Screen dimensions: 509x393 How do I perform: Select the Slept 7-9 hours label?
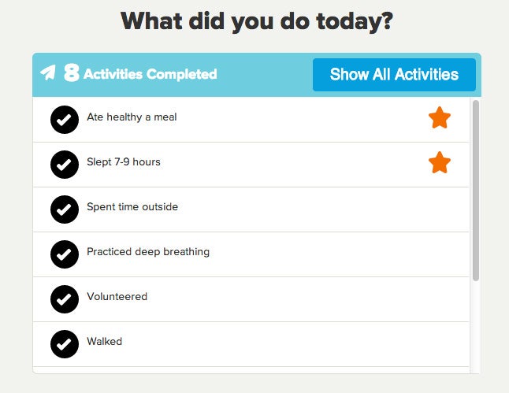(124, 161)
